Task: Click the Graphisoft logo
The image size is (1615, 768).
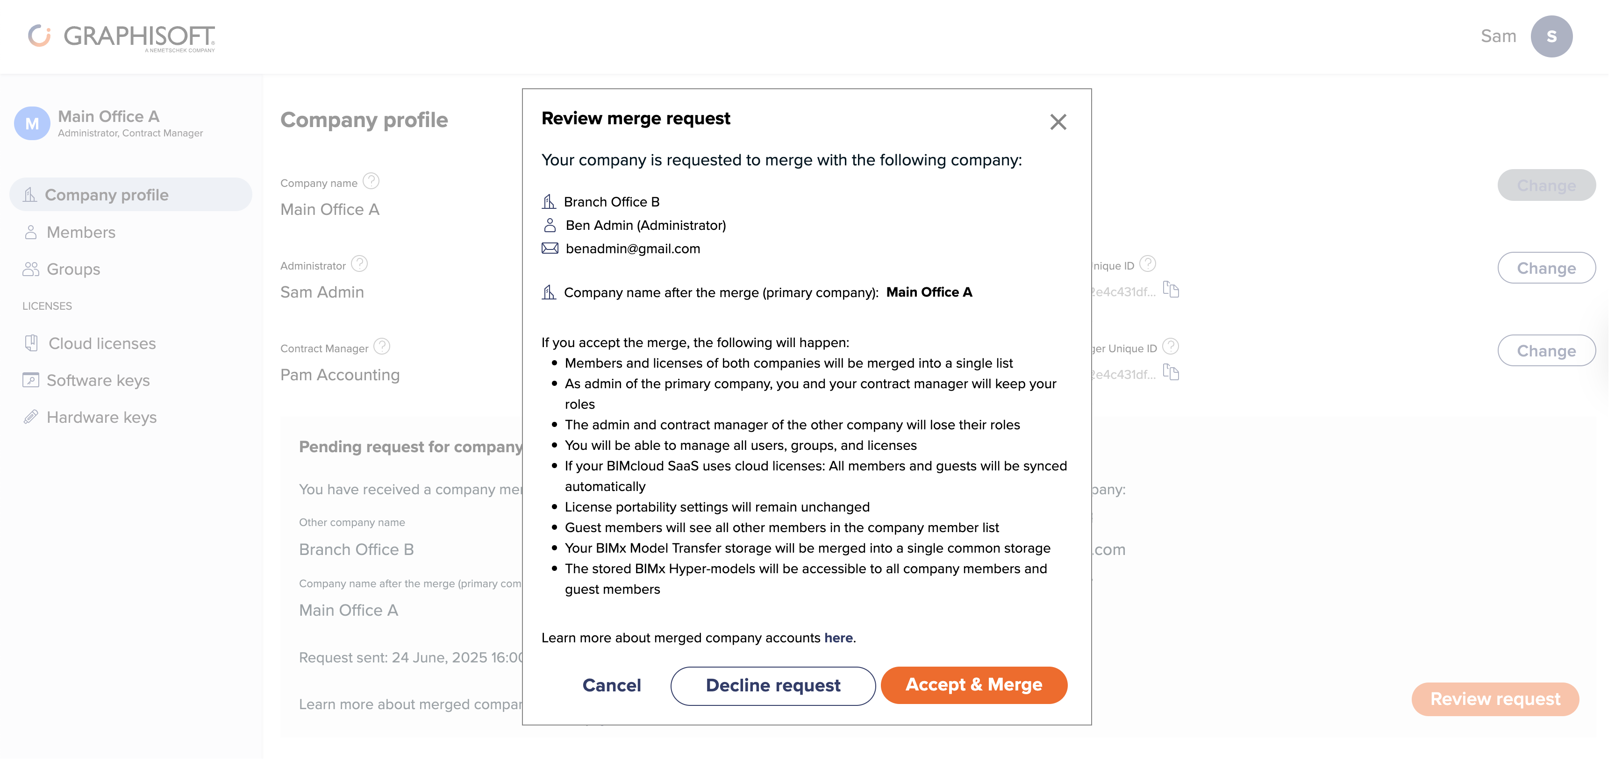Action: click(x=121, y=36)
